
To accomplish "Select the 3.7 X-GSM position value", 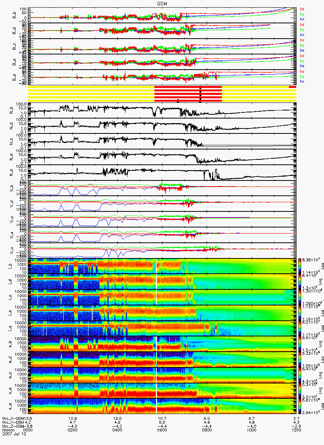I will coord(296,419).
